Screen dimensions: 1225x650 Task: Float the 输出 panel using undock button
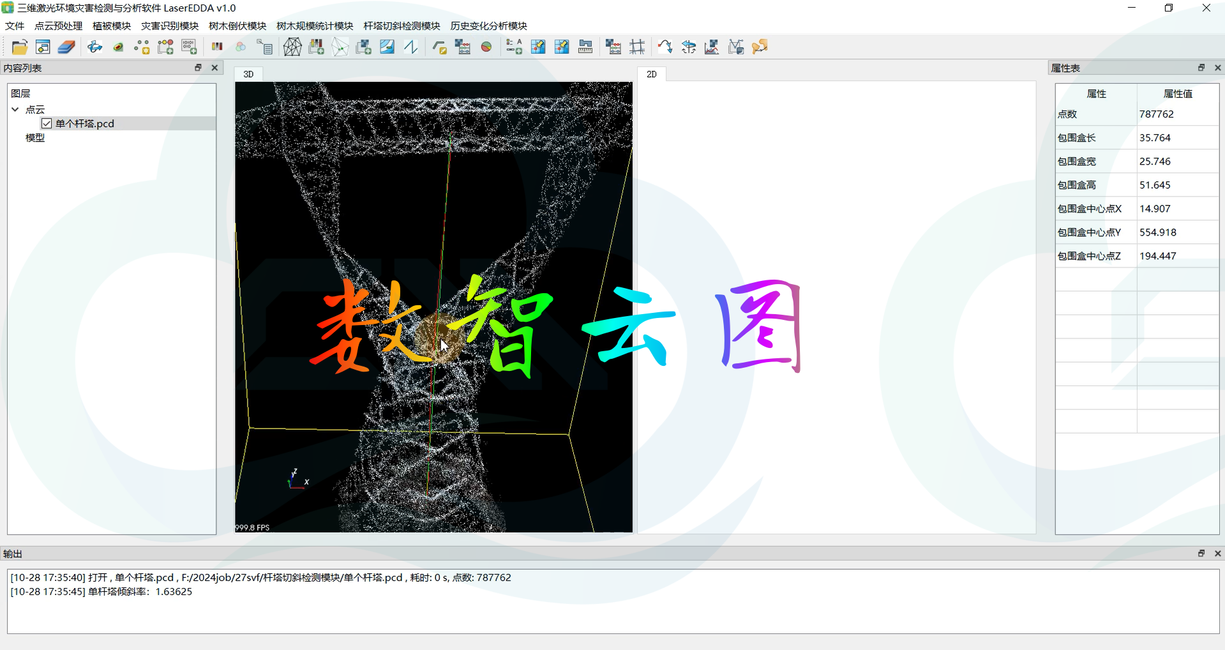(x=1201, y=554)
